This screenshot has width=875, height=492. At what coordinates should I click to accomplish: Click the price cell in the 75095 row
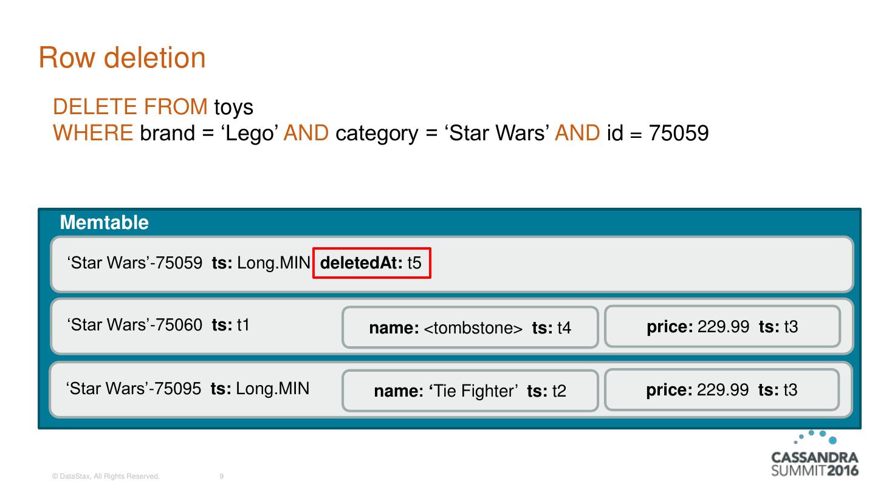tap(721, 389)
